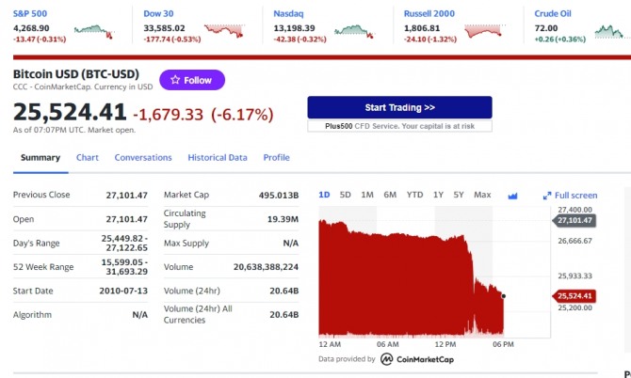
Task: Switch chart range to 1M
Action: pyautogui.click(x=367, y=196)
